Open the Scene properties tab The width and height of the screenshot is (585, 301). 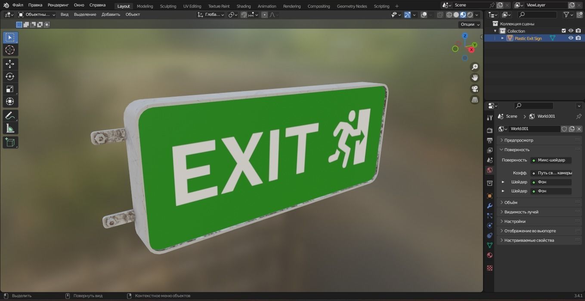489,160
